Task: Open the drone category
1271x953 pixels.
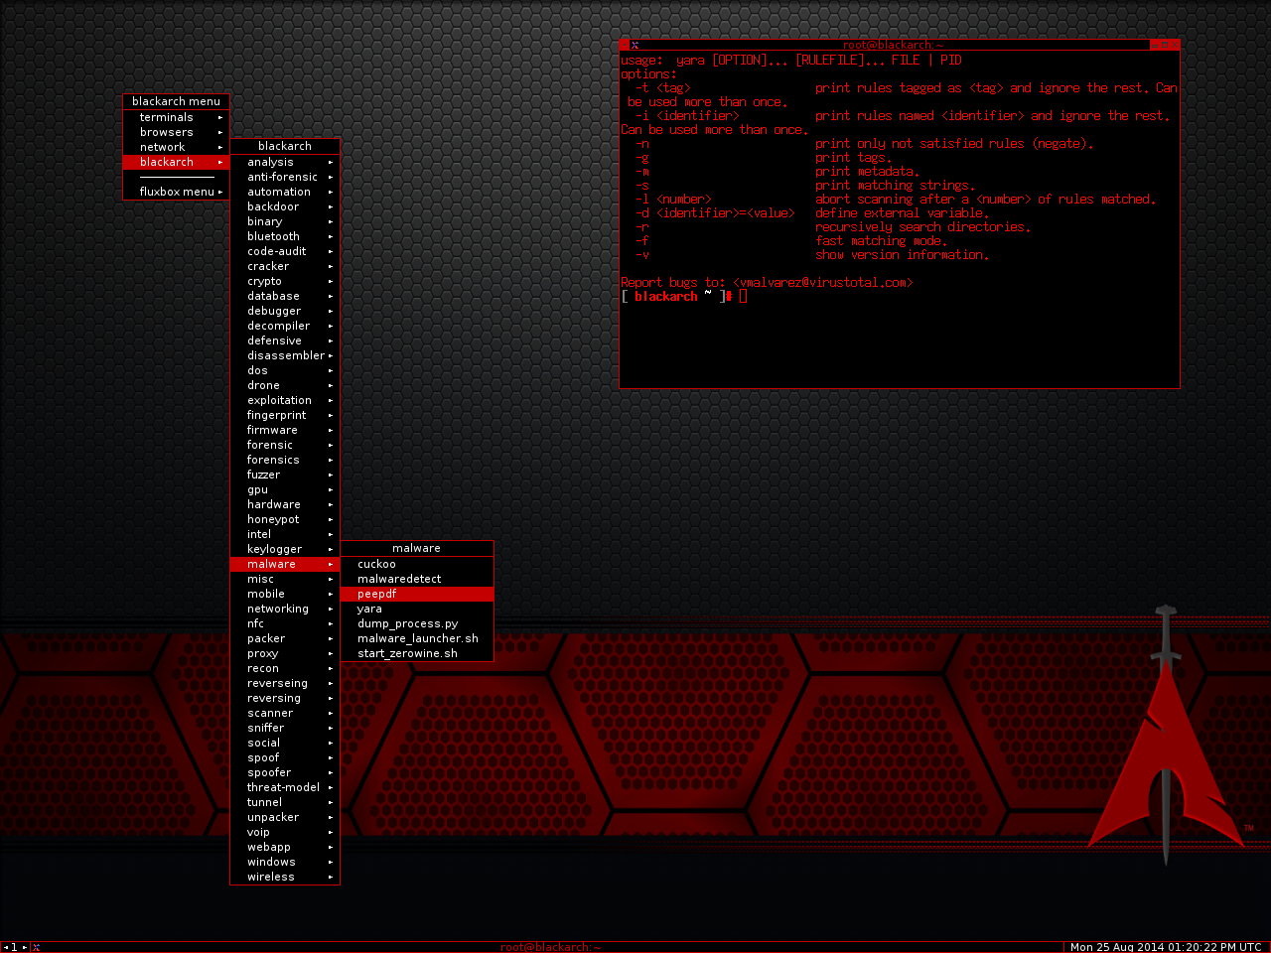Action: pos(285,385)
